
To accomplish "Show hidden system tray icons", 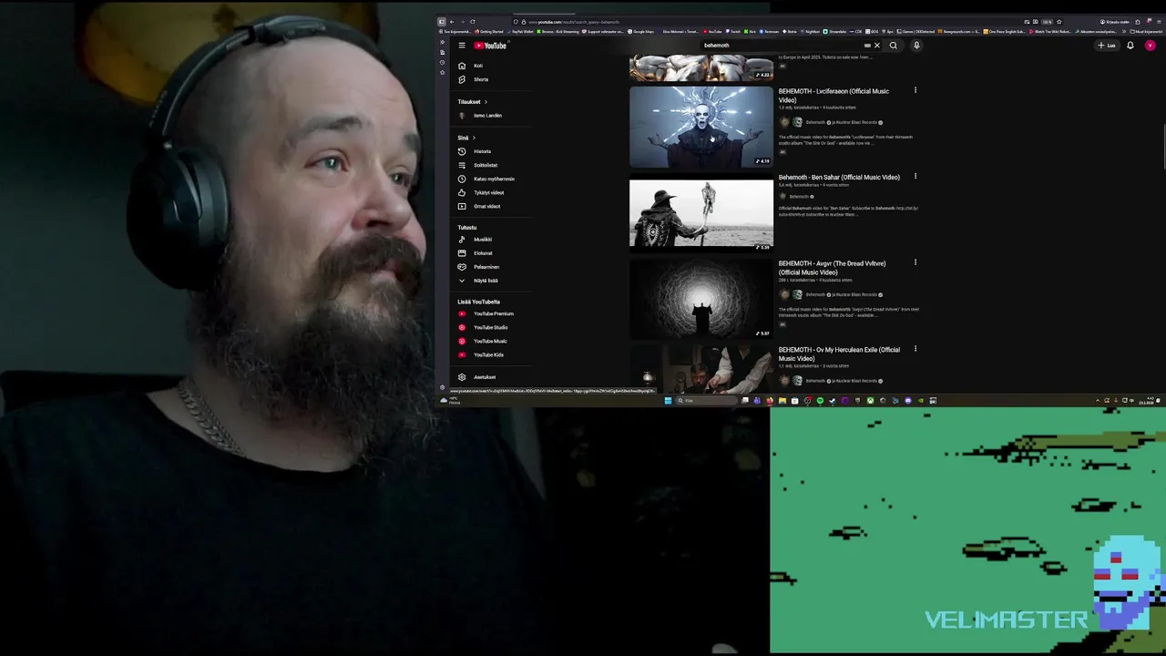I will 1097,401.
